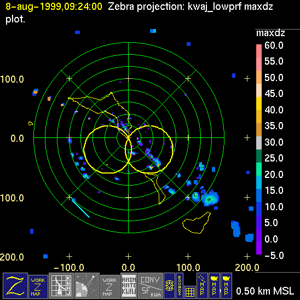Click the MAP icon with diagonal lines
The image size is (300, 300).
click(x=202, y=286)
